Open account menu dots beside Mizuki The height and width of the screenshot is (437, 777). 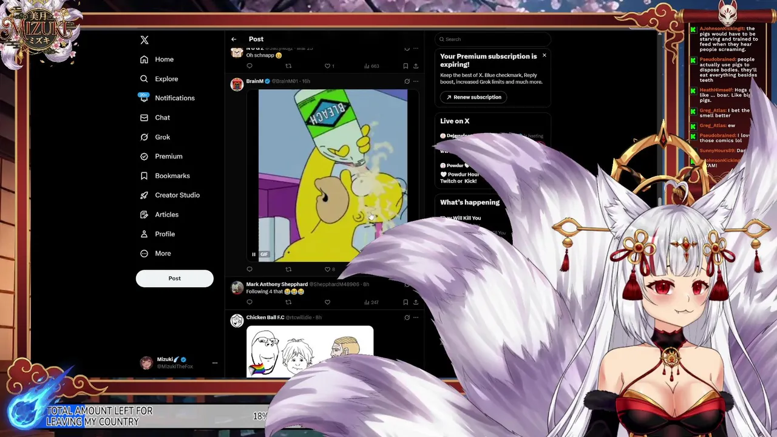click(x=214, y=363)
